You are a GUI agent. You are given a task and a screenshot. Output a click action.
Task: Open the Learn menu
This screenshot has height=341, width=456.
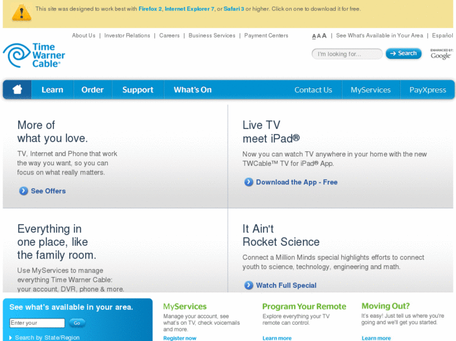[52, 89]
